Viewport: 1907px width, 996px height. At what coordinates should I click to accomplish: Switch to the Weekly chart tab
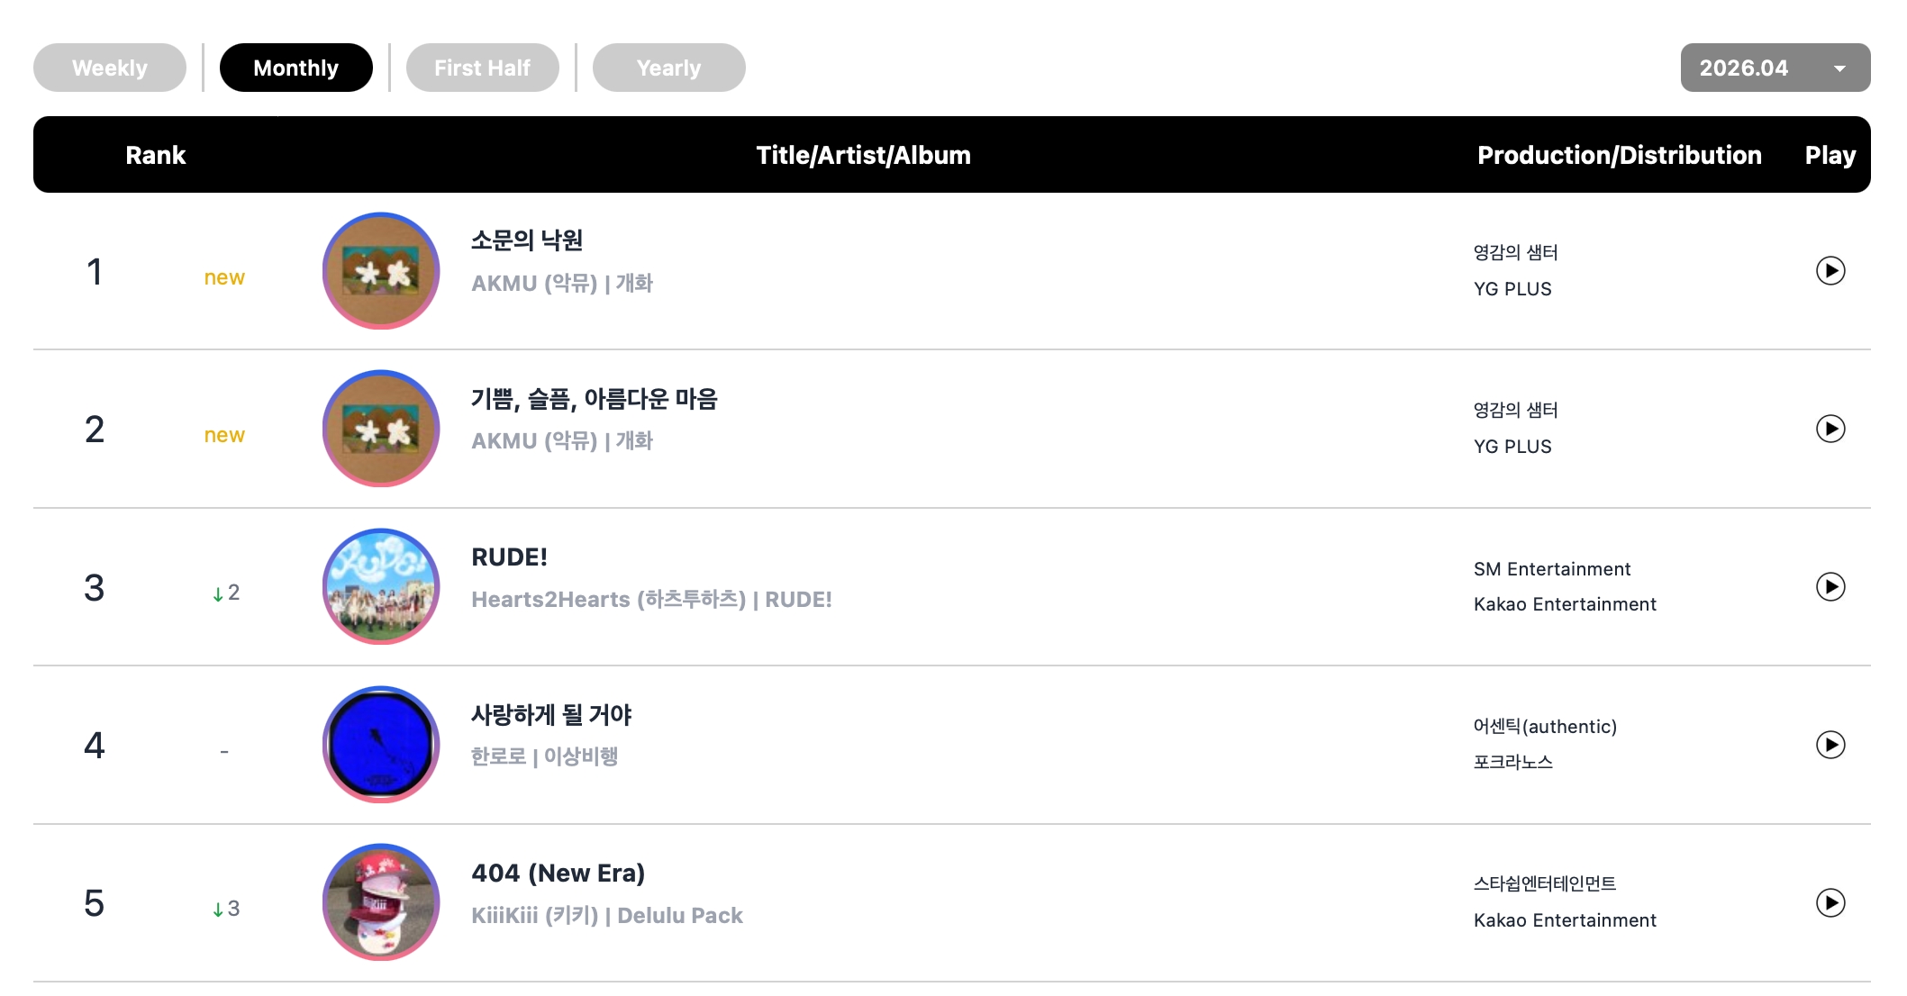(110, 68)
